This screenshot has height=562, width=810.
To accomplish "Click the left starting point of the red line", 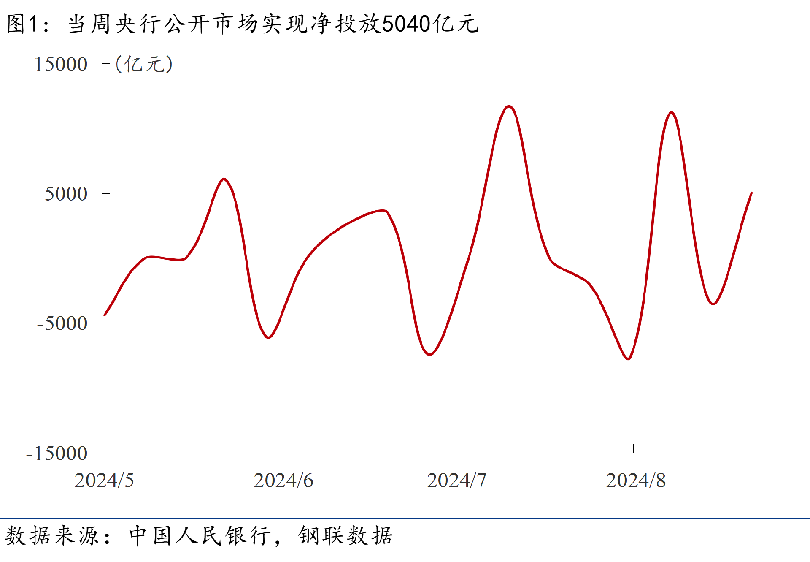I will [105, 315].
